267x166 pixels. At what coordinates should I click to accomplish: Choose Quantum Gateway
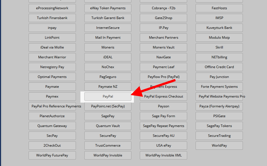click(52, 126)
